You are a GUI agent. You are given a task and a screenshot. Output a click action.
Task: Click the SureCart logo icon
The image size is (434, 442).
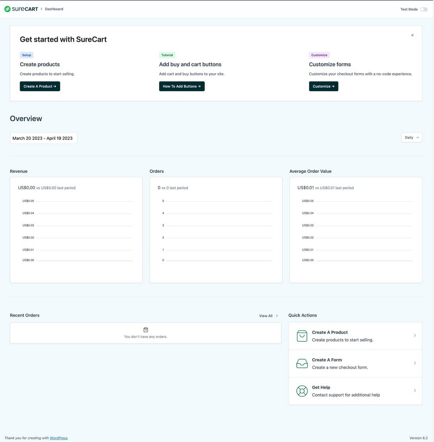click(7, 9)
